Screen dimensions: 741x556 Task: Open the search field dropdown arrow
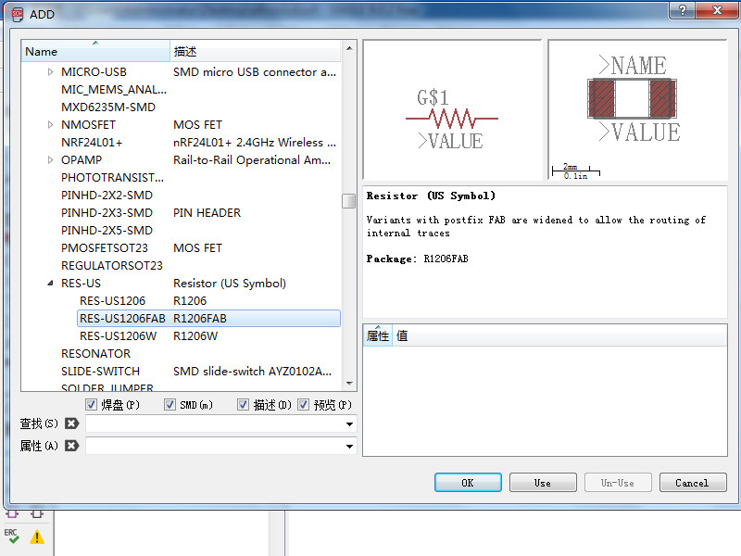tap(349, 424)
